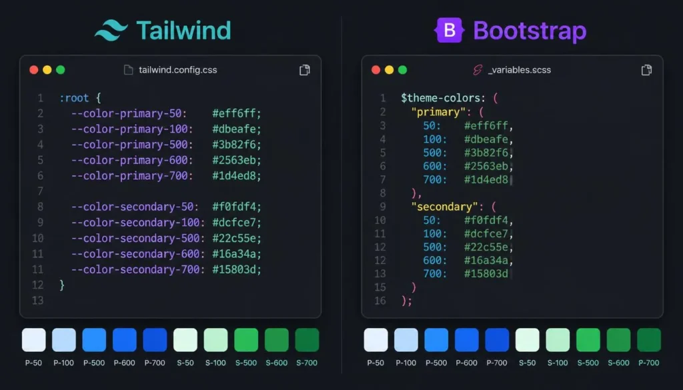Image resolution: width=683 pixels, height=390 pixels.
Task: Maximize the tailwind.config.css window with green dot
Action: tap(61, 70)
